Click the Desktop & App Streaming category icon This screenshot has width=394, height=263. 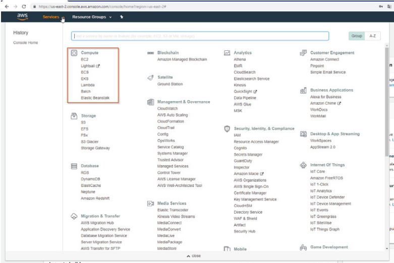[x=303, y=134]
